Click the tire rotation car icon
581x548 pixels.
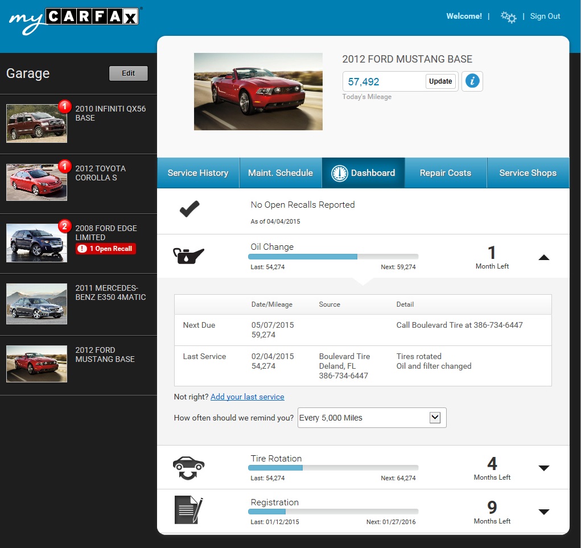188,468
